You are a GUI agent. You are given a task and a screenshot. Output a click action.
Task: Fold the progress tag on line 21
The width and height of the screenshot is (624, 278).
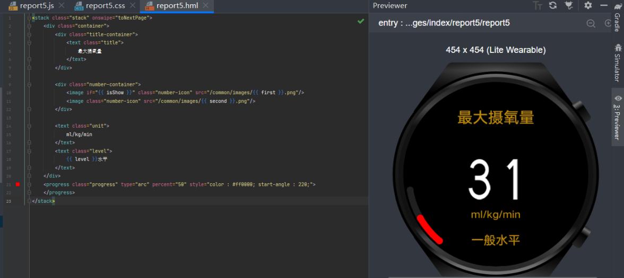[x=29, y=184]
